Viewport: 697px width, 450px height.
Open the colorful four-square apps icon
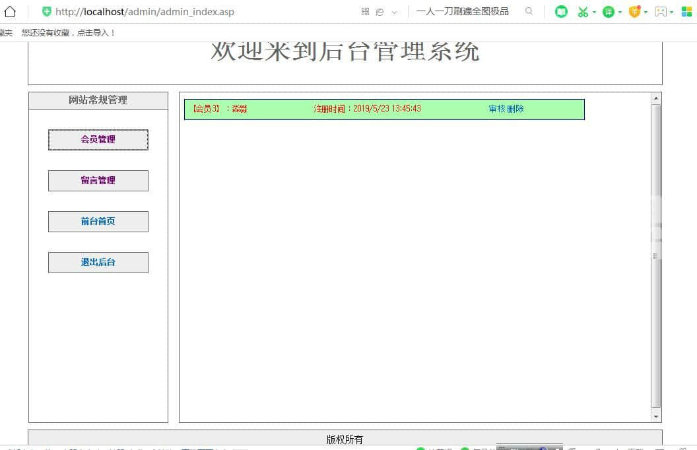click(686, 11)
